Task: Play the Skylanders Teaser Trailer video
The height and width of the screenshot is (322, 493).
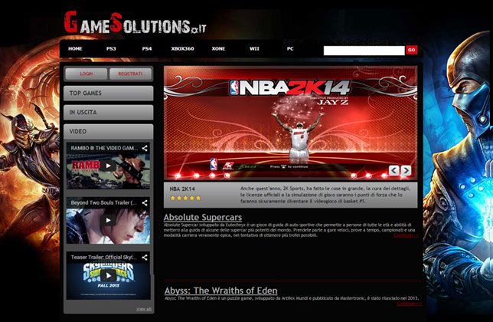Action: [x=108, y=276]
